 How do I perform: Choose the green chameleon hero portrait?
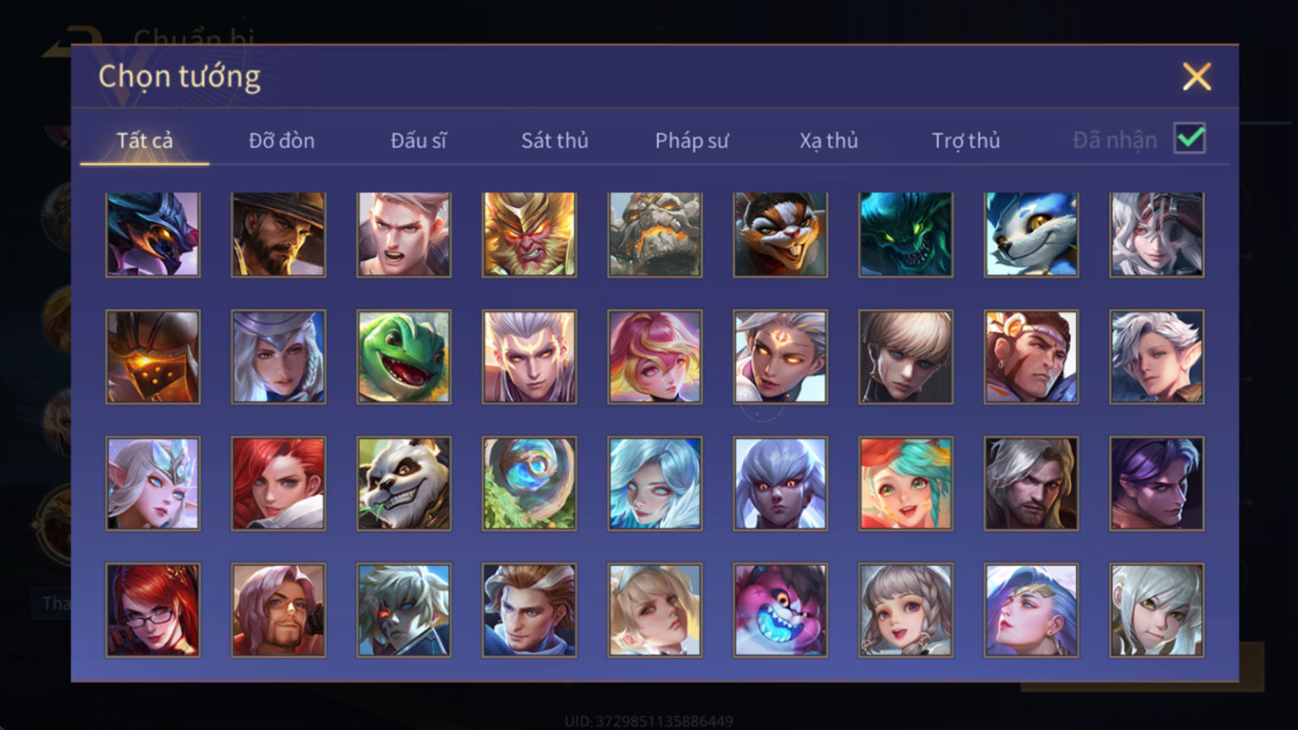tap(404, 357)
